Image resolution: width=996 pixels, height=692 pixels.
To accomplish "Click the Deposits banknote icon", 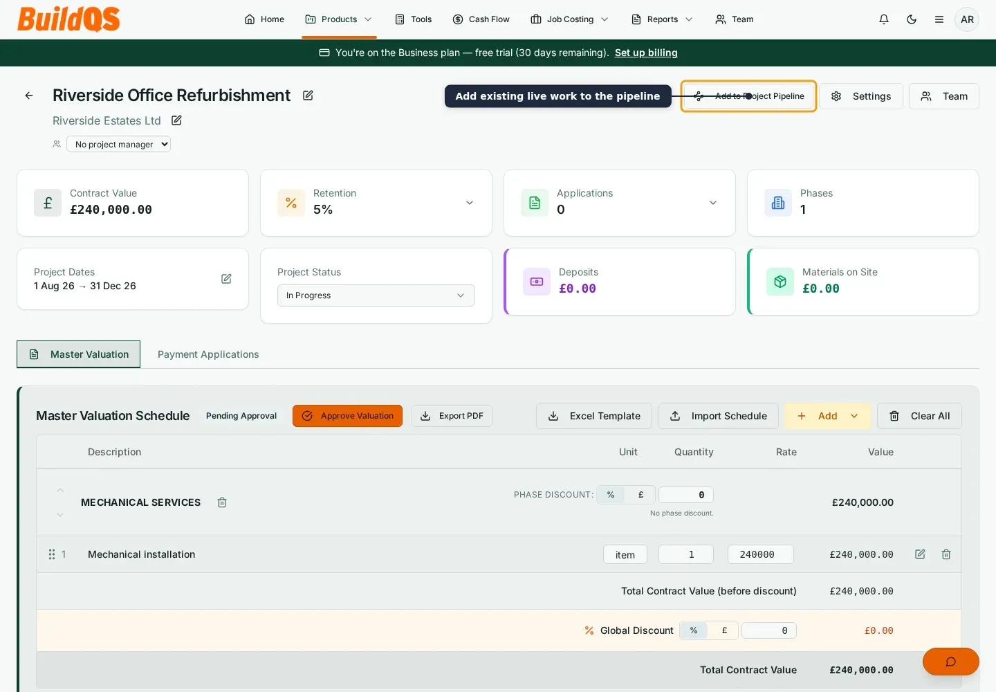I will pos(537,282).
